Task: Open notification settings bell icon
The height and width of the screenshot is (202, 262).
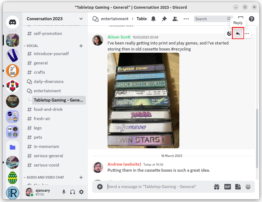Action: 153,19
